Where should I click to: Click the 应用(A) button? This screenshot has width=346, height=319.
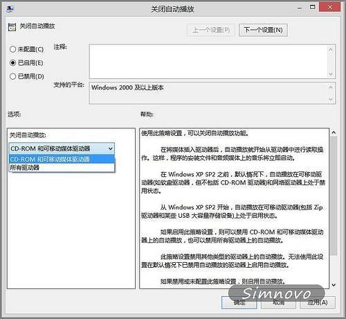point(318,302)
